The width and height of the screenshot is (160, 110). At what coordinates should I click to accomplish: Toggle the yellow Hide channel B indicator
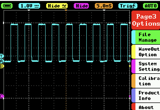pyautogui.click(x=57, y=6)
